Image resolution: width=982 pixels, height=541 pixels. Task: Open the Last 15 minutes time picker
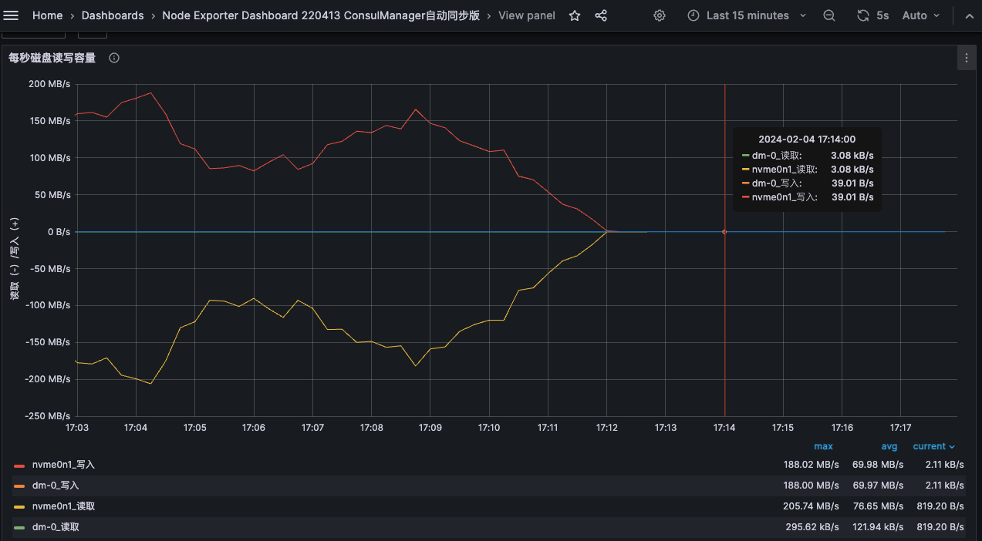click(747, 15)
